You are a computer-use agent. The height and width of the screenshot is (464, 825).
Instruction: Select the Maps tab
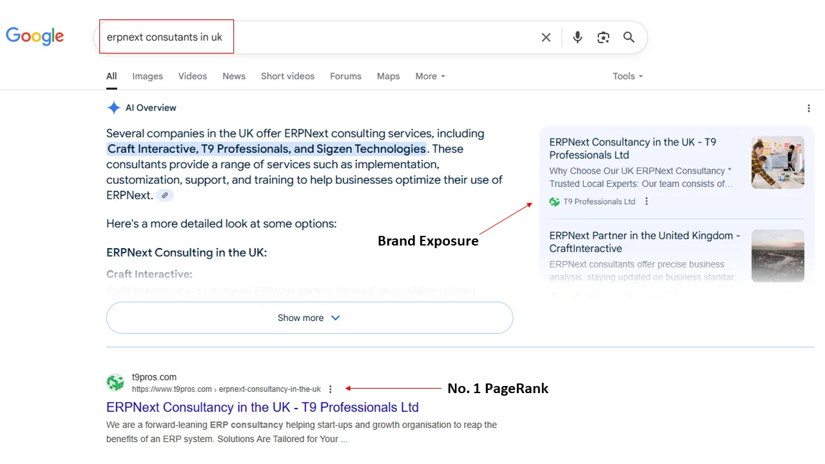click(x=388, y=76)
